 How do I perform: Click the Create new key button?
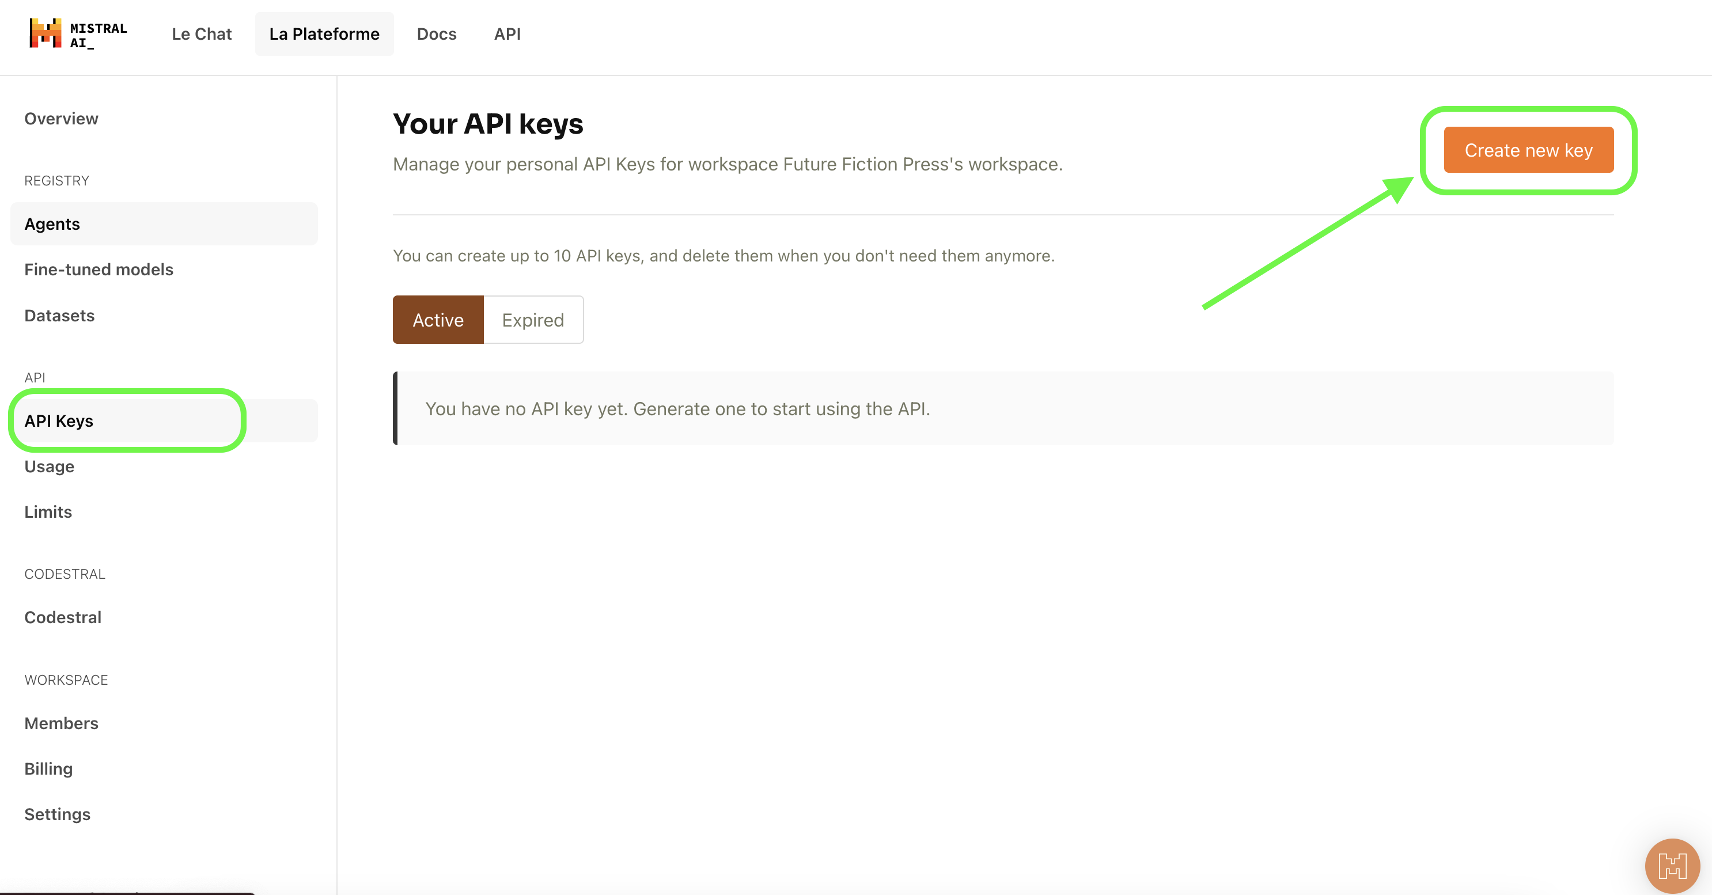[1529, 150]
